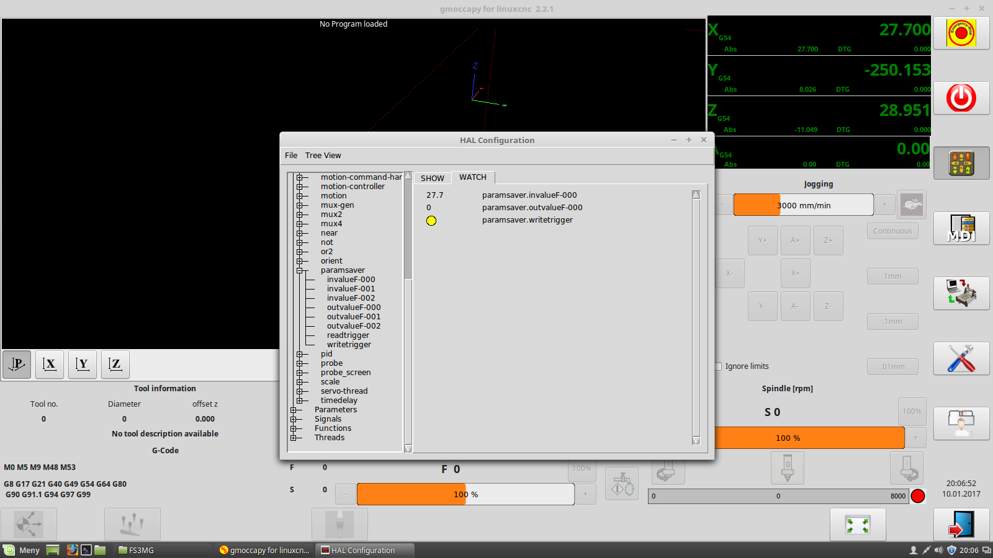Toggle the machine power button
The height and width of the screenshot is (558, 993).
point(961,98)
